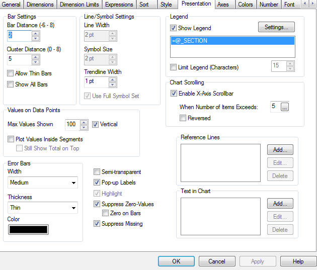Increase Cluster Distance with the up arrow
This screenshot has width=317, height=270.
click(x=36, y=57)
